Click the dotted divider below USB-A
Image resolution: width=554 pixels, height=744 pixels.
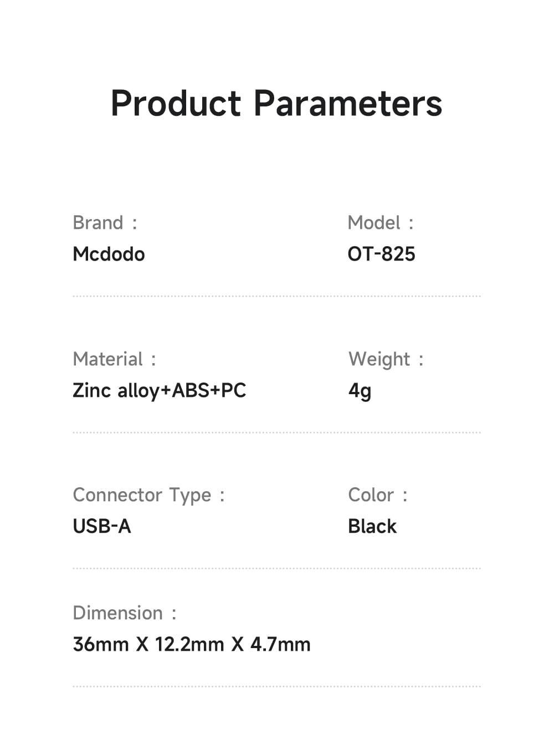coord(276,569)
